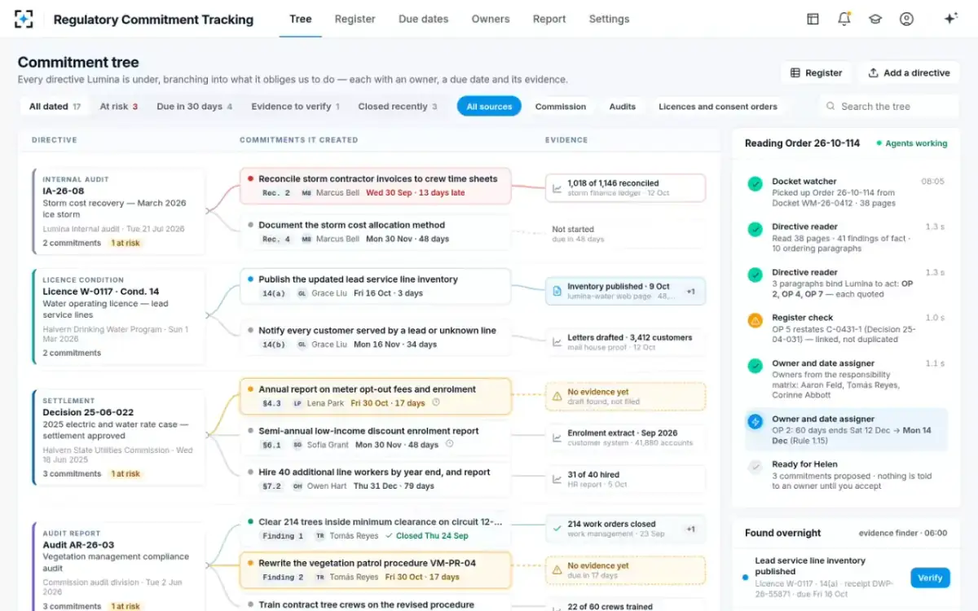Click 'Wed 30 Sep · 13 days late' text
This screenshot has height=611, width=978.
point(416,193)
